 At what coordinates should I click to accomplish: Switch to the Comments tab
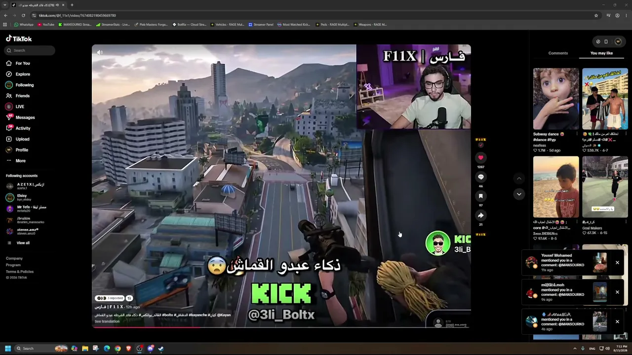(x=558, y=53)
